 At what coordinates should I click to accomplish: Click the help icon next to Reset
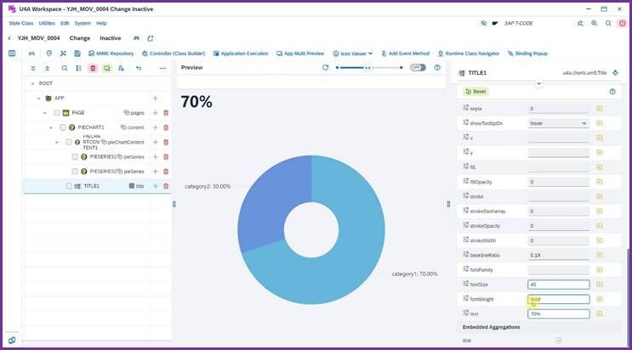612,92
